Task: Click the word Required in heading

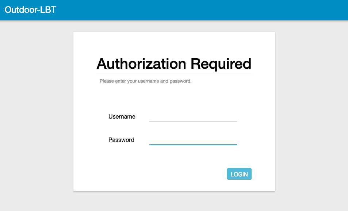Action: click(x=221, y=64)
